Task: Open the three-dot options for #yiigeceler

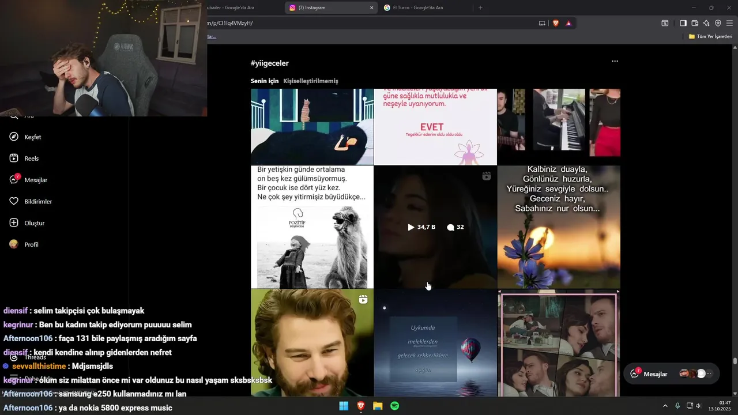Action: (x=615, y=61)
